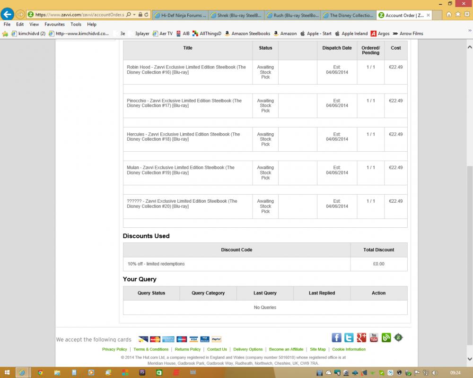
Task: Open File Explorer on the taskbar
Action: click(57, 373)
